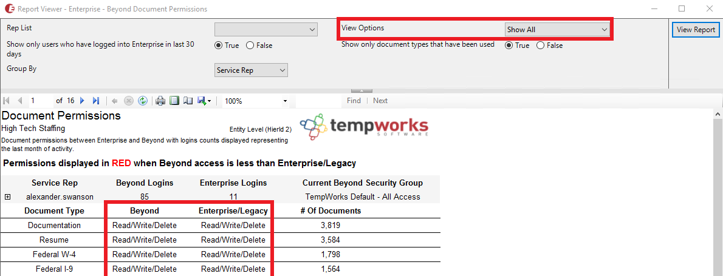Click the Resume document type cell
The width and height of the screenshot is (723, 276).
tap(54, 240)
